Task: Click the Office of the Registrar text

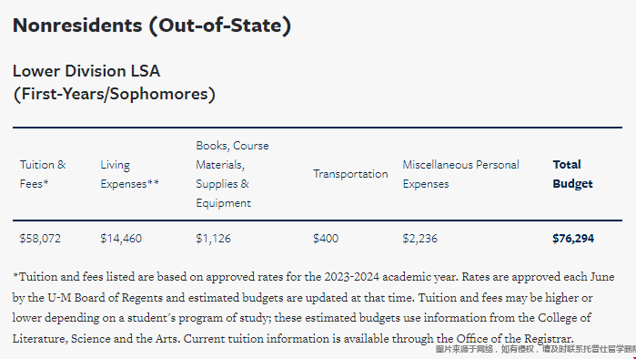Action: (514, 339)
